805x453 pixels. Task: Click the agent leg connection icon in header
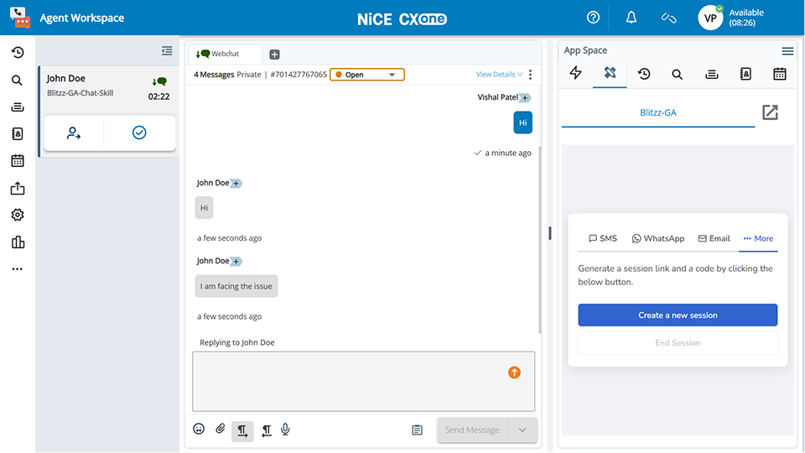668,18
